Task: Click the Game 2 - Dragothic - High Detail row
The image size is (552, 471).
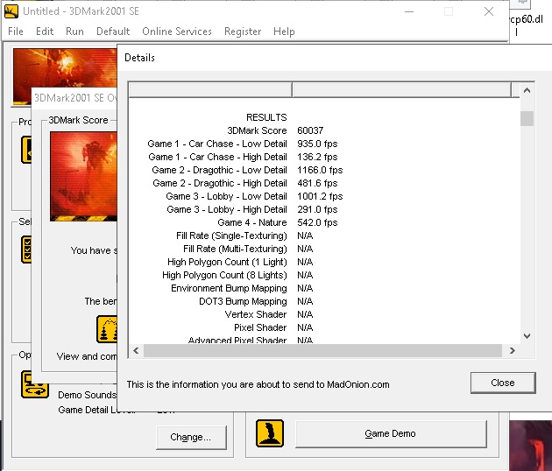Action: pos(245,183)
